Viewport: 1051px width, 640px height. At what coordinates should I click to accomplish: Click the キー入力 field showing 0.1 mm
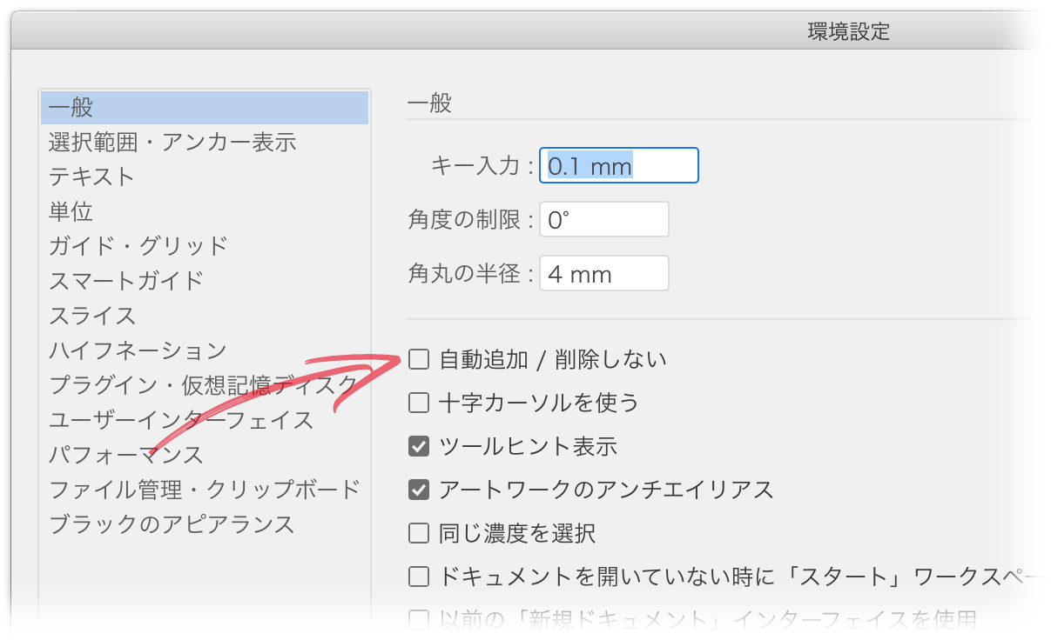[x=619, y=165]
